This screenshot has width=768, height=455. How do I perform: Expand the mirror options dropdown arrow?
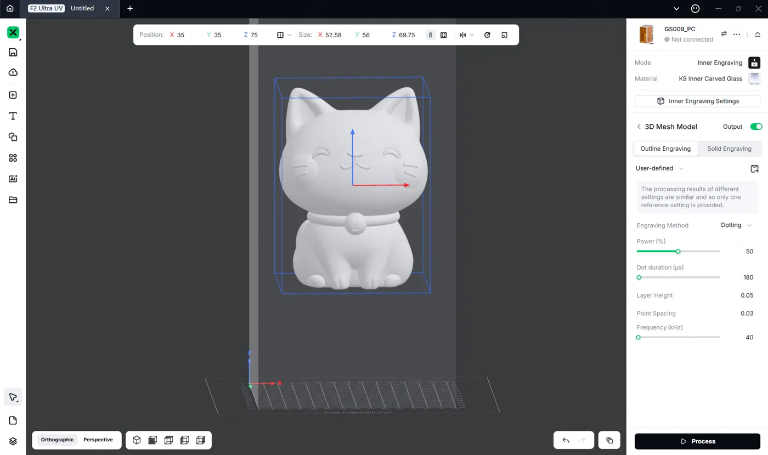click(x=472, y=35)
